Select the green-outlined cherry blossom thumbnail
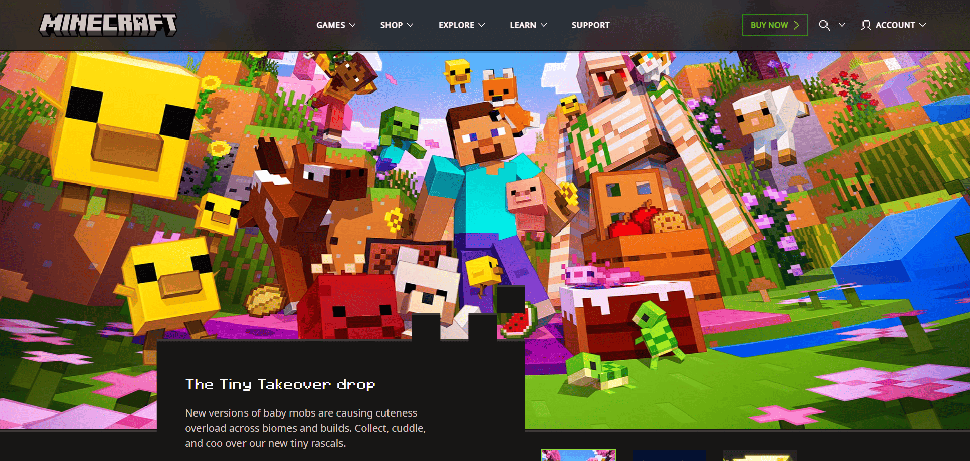Screen dimensions: 970x461 578,455
